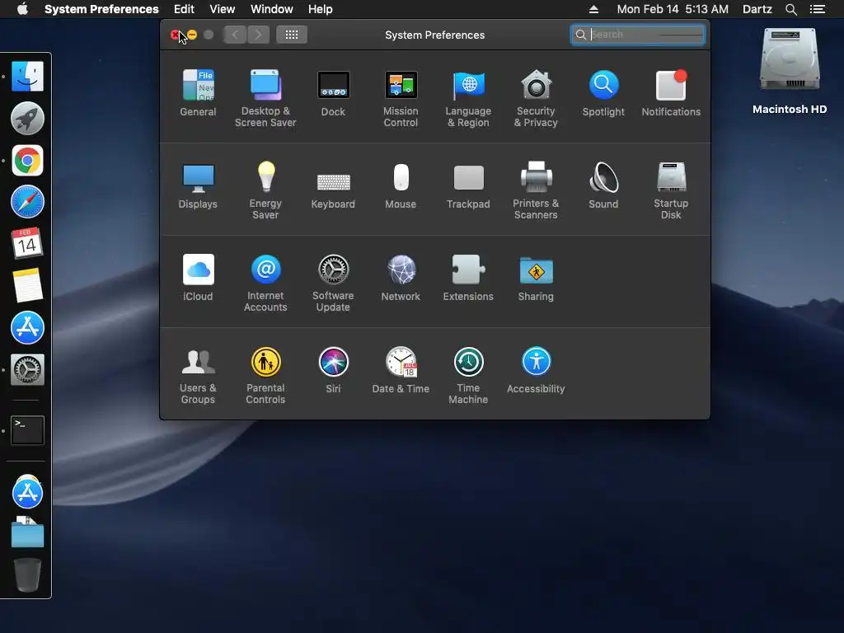Open the System Preferences app menu

point(101,9)
